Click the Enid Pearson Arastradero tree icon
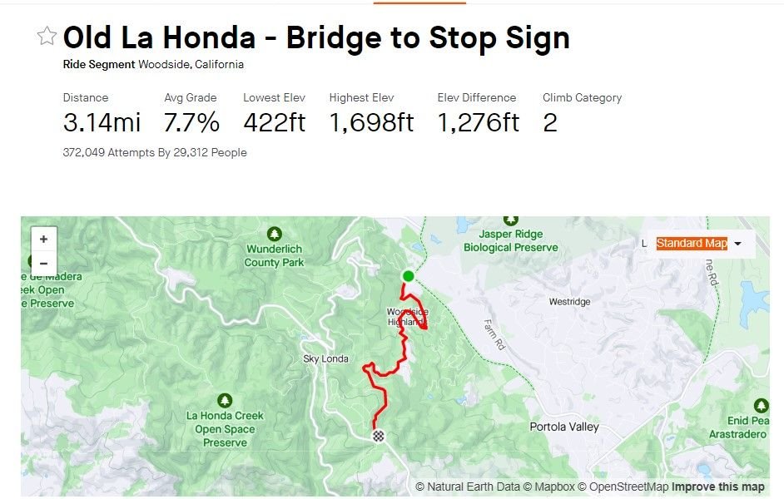The image size is (784, 499). click(761, 405)
